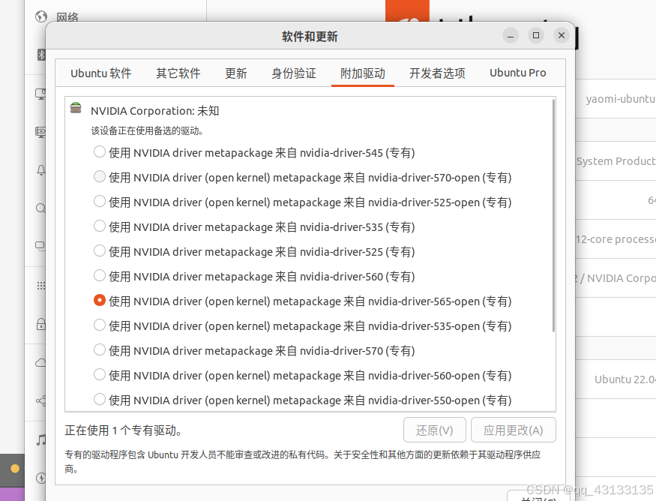The height and width of the screenshot is (501, 656).
Task: Select nvidia-driver-525-open radio button
Action: 100,201
